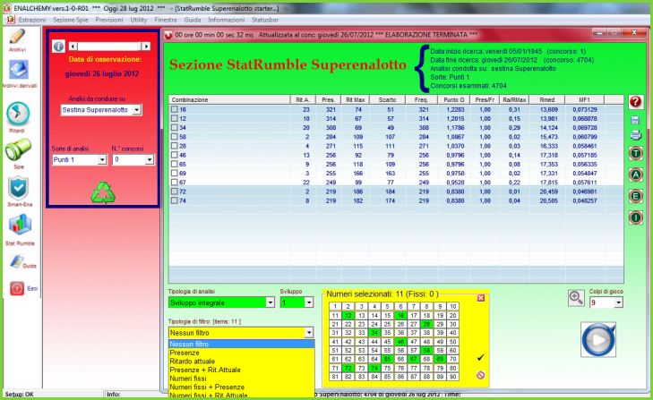Tick the checkbox for combination 16
This screenshot has height=400, width=653.
click(x=175, y=109)
